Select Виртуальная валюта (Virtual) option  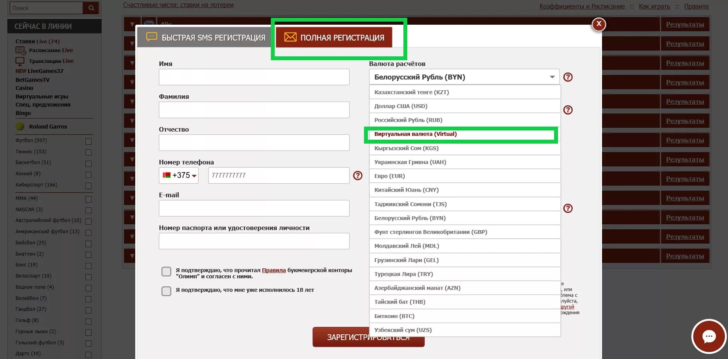[x=465, y=134]
